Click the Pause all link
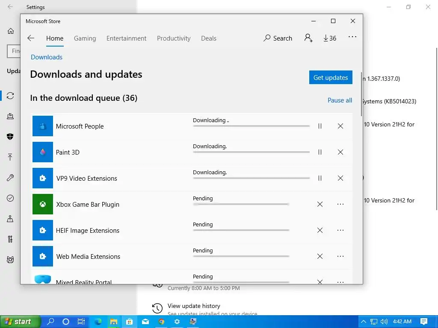The width and height of the screenshot is (438, 328). (x=340, y=100)
